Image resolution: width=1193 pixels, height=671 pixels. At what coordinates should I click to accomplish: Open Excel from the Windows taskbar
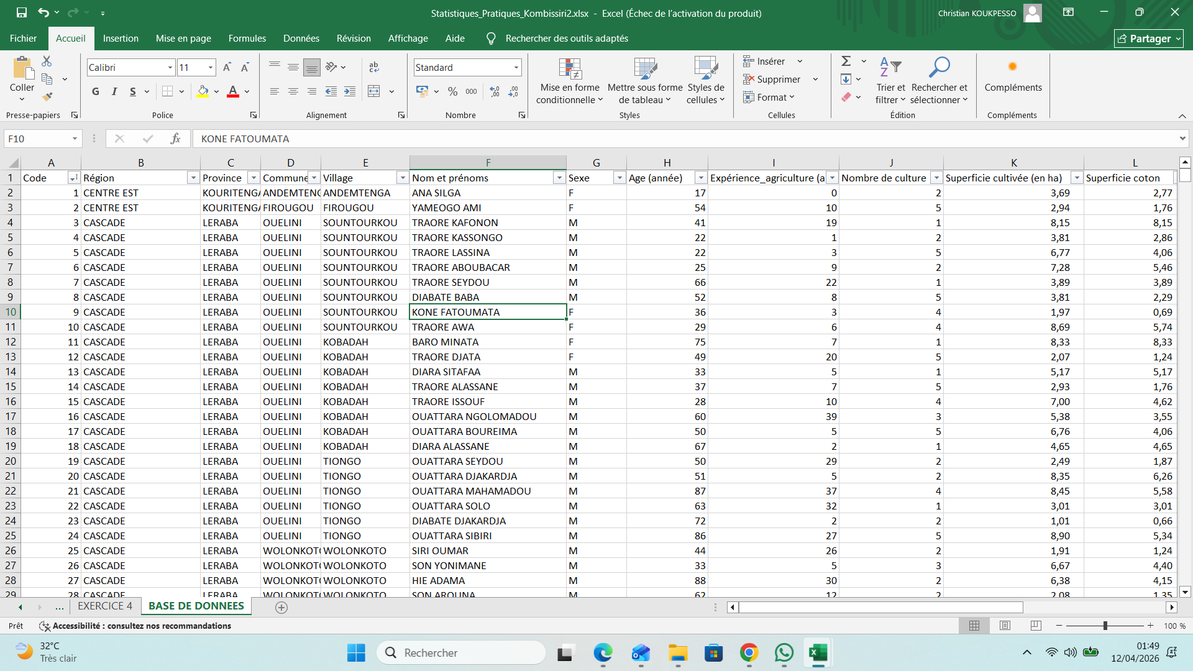pos(818,653)
